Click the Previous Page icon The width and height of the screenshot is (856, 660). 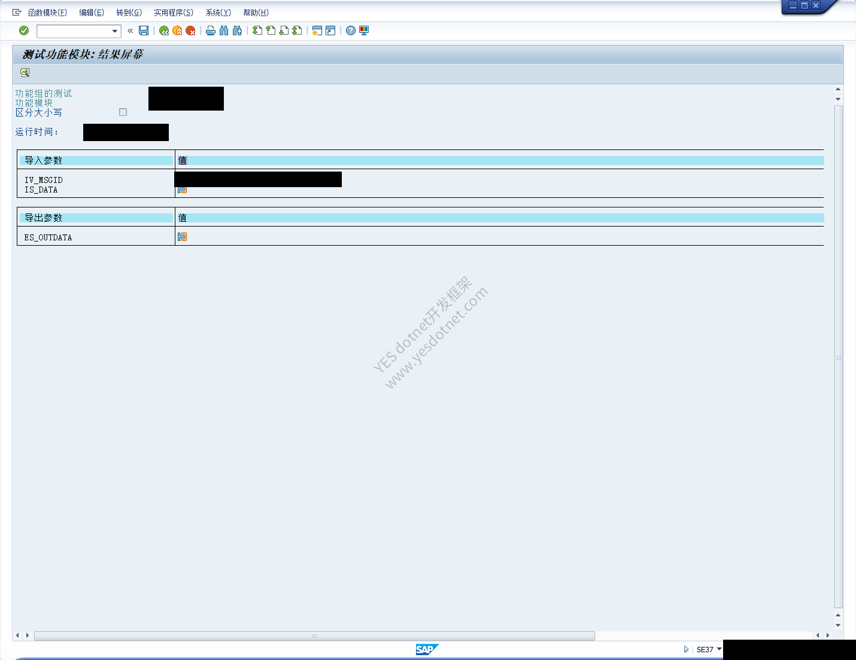271,30
